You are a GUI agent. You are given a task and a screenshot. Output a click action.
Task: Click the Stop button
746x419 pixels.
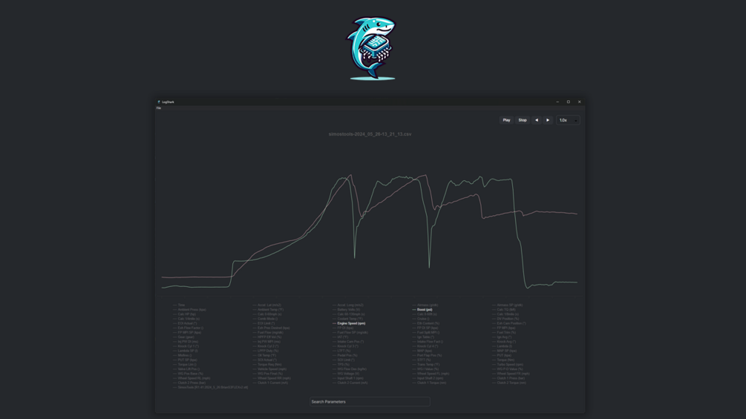(523, 120)
